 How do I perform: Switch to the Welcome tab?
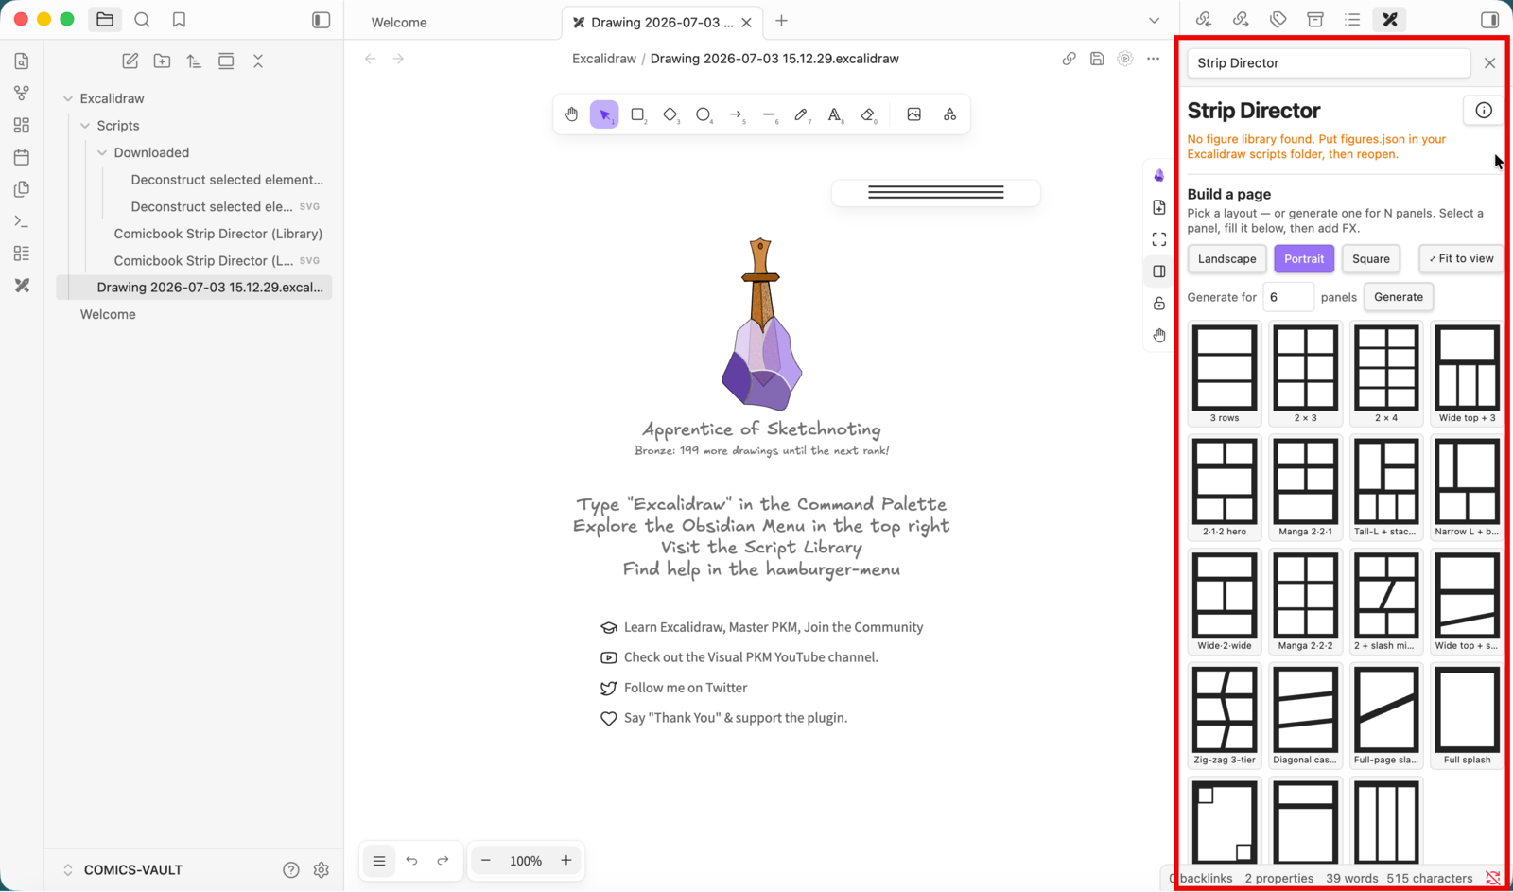(399, 22)
